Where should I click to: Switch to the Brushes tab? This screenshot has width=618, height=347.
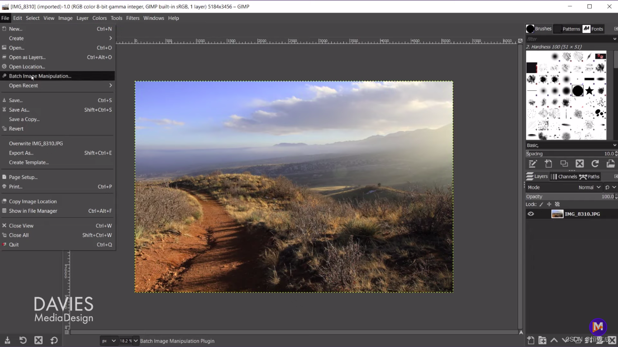click(539, 28)
